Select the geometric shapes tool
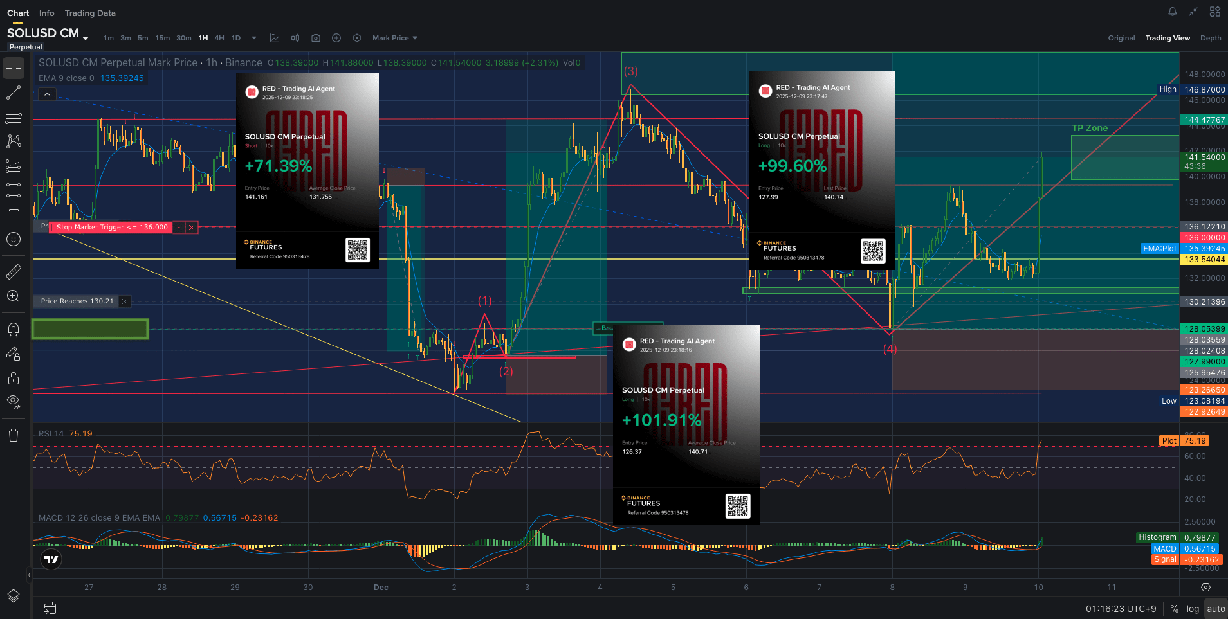Viewport: 1228px width, 619px height. pos(14,190)
